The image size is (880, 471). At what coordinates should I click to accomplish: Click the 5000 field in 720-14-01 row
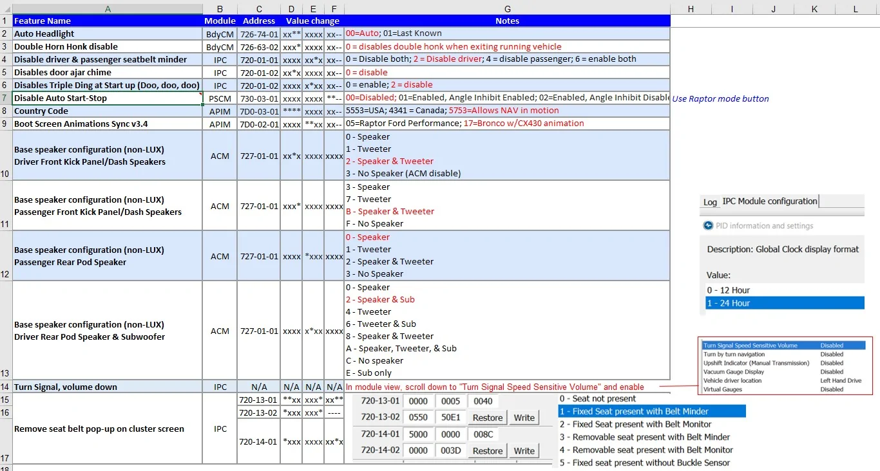(x=418, y=434)
